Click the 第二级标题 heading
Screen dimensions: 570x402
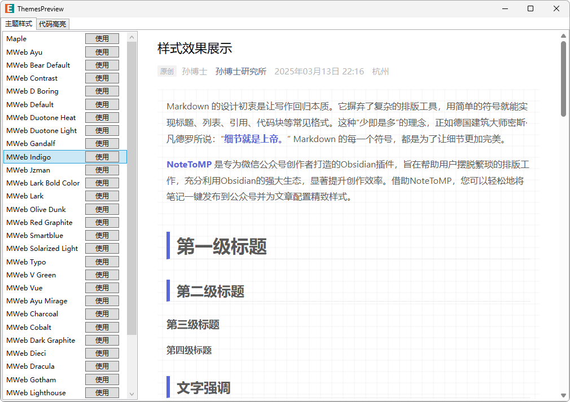211,291
